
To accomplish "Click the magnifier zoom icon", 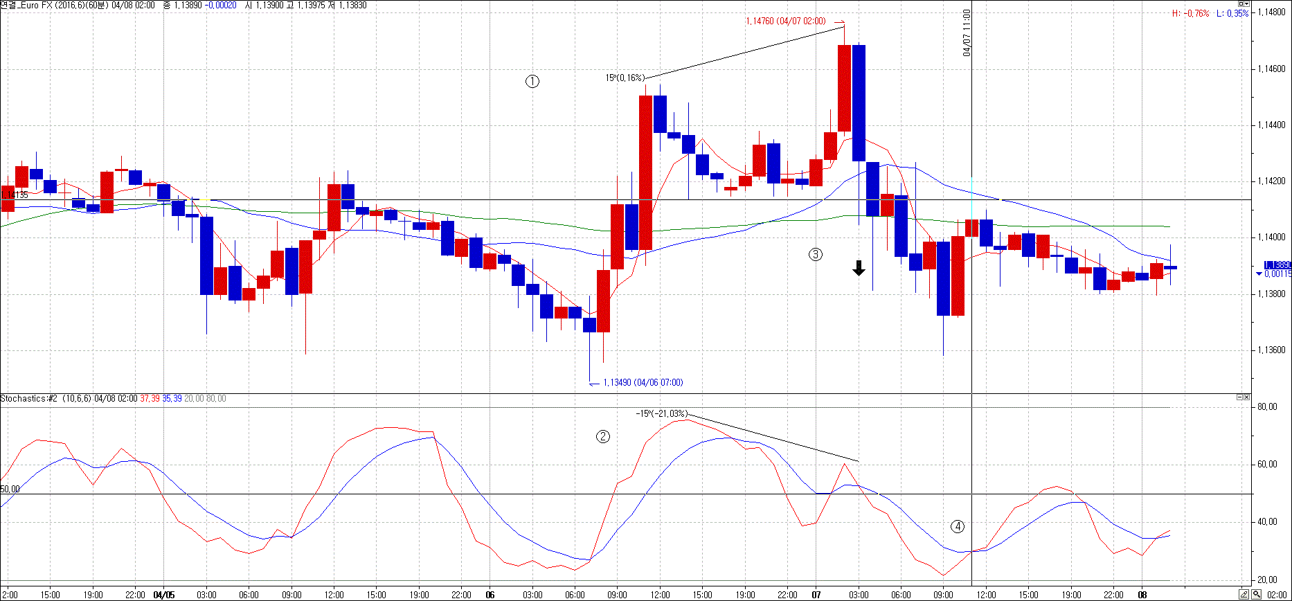I will (1256, 595).
